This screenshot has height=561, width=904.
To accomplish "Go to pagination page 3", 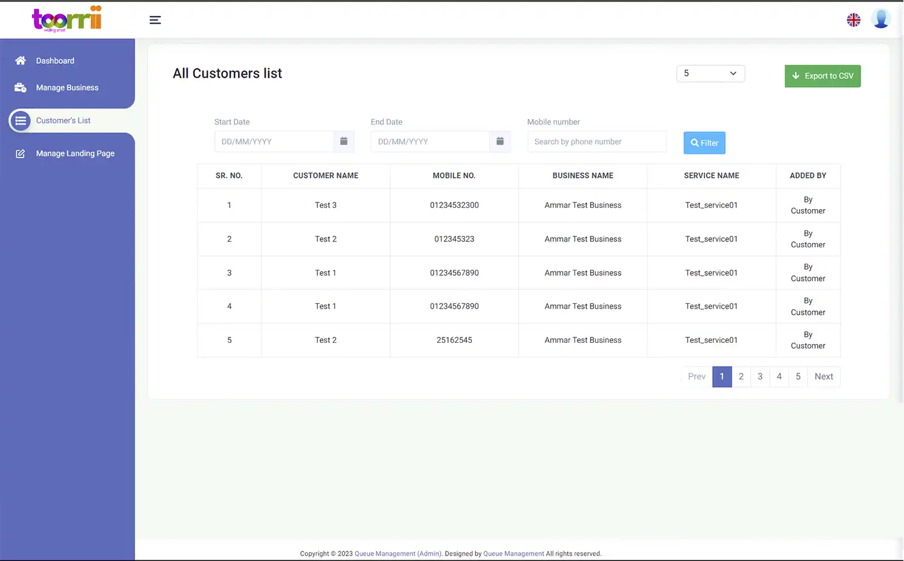I will [x=760, y=376].
